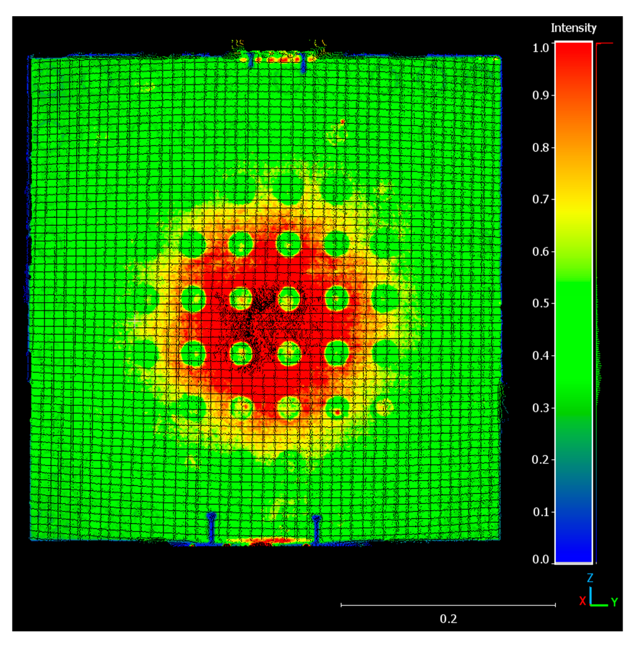The height and width of the screenshot is (645, 637).
Task: Click the red X axis label
Action: coord(583,601)
